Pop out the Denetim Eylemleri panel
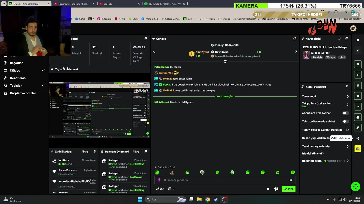 tap(145, 152)
